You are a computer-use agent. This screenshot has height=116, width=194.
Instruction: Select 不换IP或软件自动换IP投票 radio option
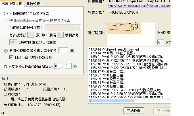6,13
